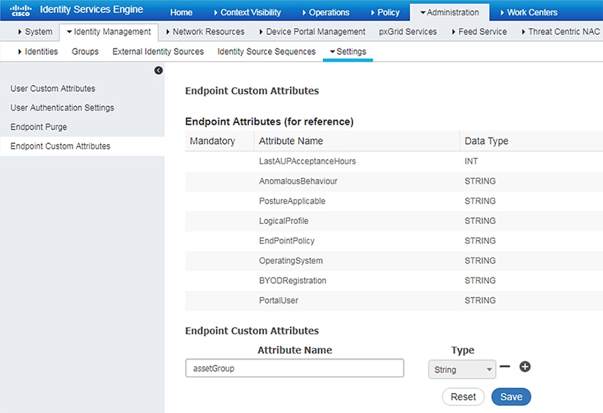This screenshot has height=413, width=603.
Task: Click the Identity Services Engine title
Action: (x=92, y=9)
